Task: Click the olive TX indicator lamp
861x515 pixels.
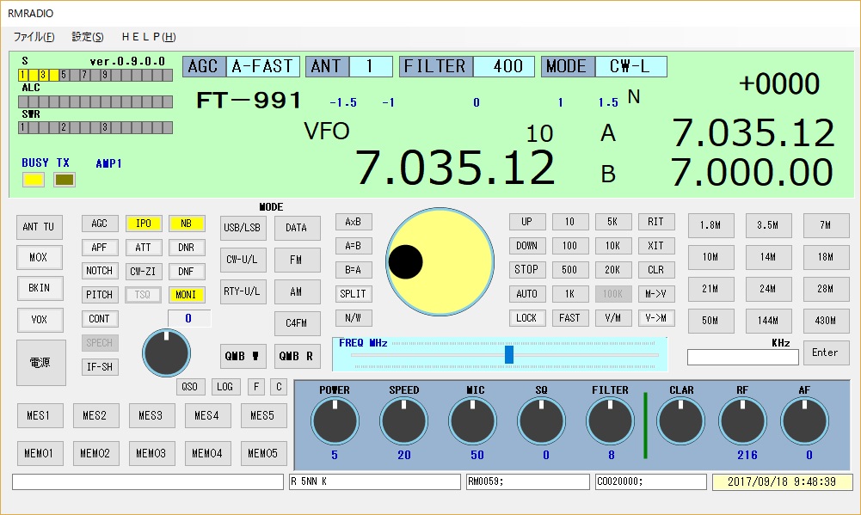Action: coord(65,180)
